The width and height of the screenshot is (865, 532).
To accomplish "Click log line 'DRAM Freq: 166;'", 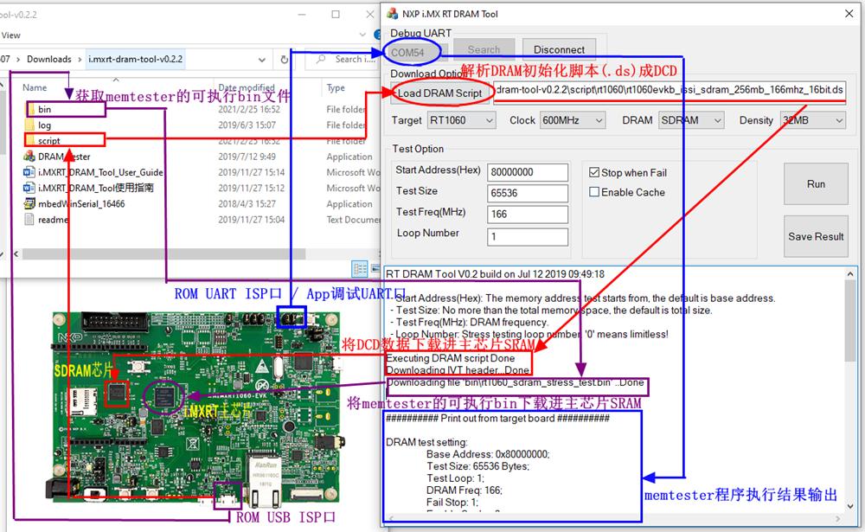I will pos(464,490).
